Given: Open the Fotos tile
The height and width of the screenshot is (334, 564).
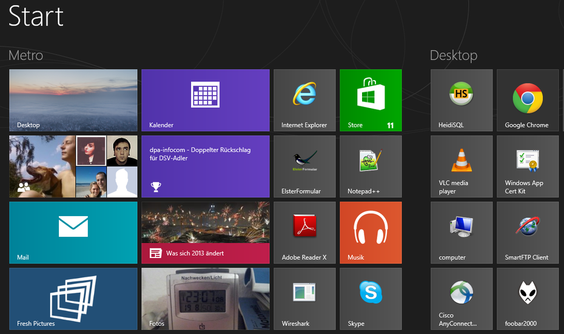Looking at the screenshot, I should [x=206, y=299].
